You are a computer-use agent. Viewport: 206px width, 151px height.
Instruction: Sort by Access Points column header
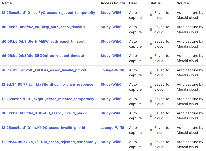(113, 3)
